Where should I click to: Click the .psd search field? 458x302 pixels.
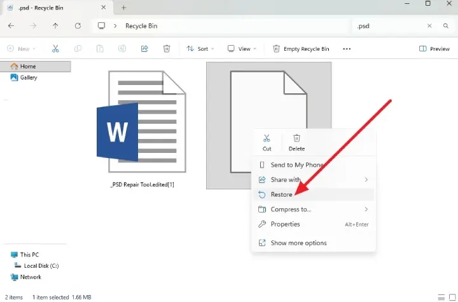[x=390, y=26]
